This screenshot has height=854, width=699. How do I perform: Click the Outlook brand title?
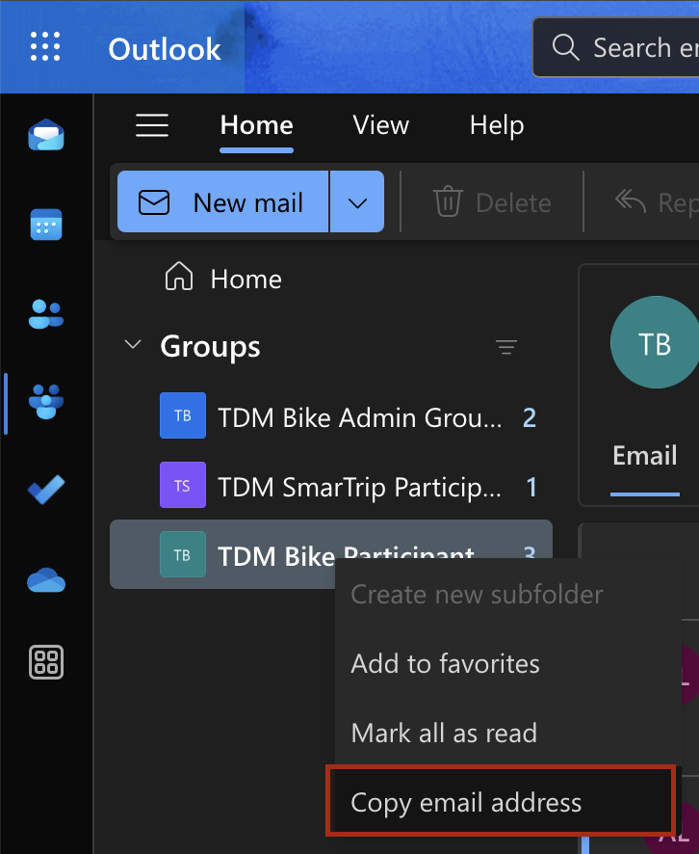click(x=165, y=49)
